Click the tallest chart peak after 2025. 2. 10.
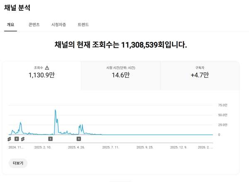 [55, 110]
